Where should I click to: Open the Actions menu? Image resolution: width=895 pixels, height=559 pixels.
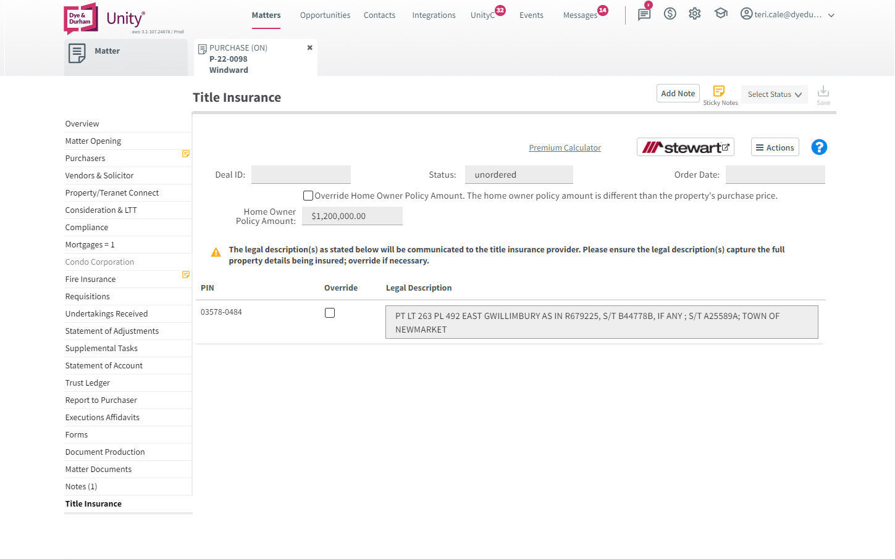[775, 147]
